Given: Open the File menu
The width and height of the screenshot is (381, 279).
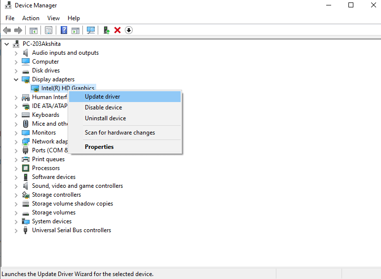Looking at the screenshot, I should (10, 18).
